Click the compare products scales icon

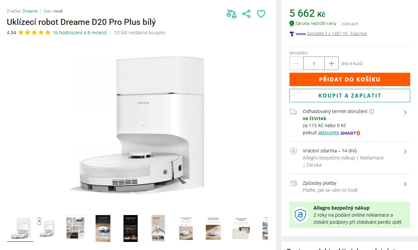231,14
